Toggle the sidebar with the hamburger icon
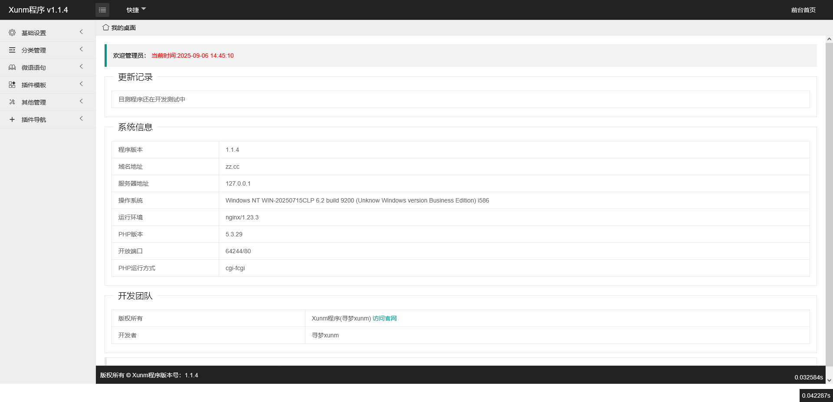The image size is (833, 402). pos(102,10)
